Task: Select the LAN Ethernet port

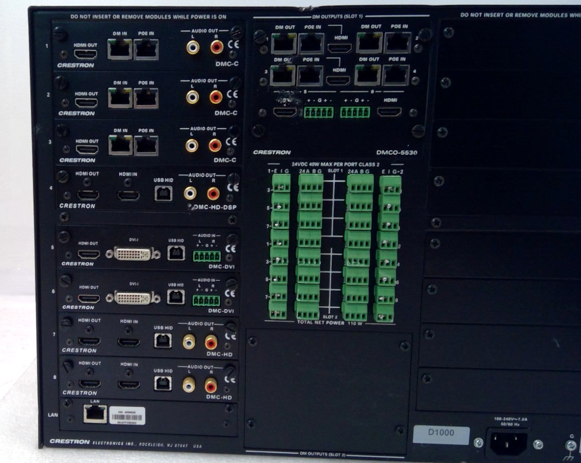Action: (x=95, y=414)
